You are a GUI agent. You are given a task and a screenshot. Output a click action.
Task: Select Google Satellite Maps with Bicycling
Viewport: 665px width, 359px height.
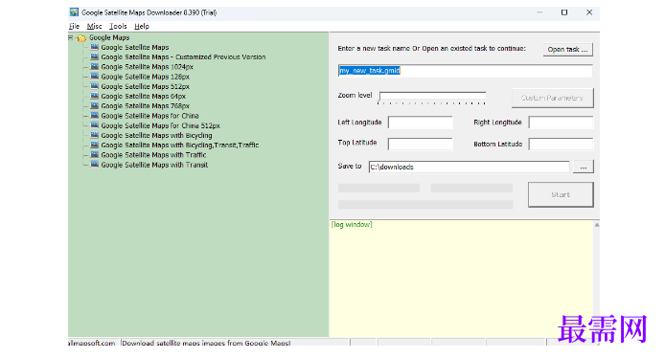156,136
